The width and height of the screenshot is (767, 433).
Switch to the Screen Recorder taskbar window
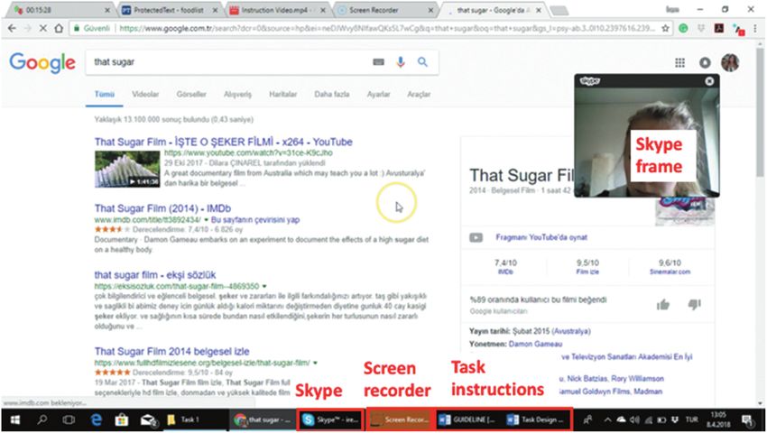[400, 419]
